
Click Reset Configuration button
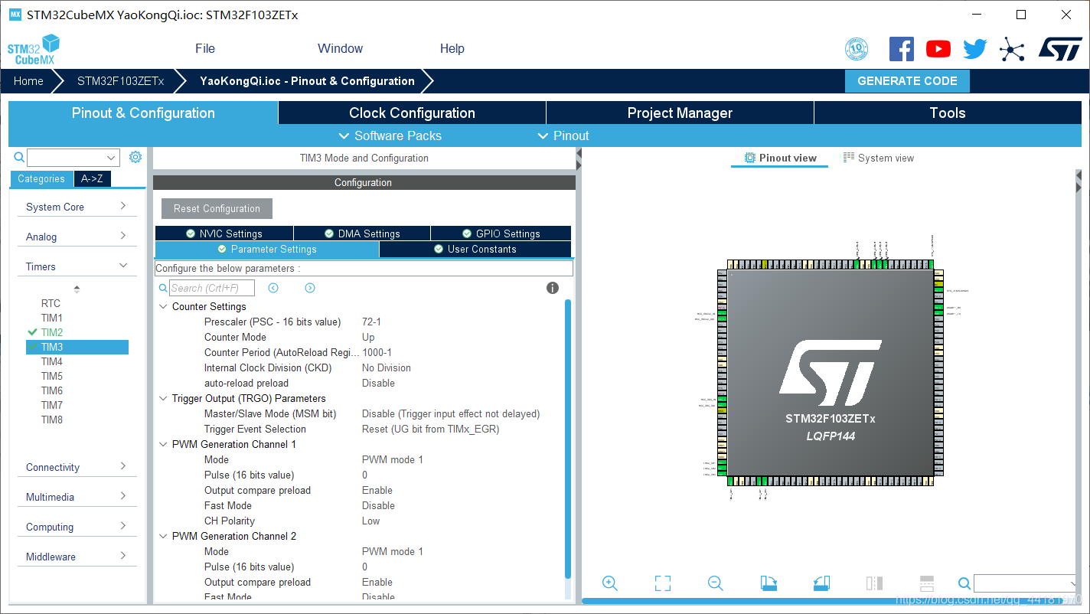coord(217,208)
